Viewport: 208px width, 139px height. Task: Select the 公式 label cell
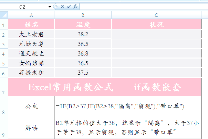tap(31, 106)
